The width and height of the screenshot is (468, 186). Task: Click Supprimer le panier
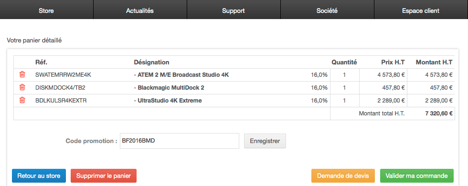click(104, 176)
